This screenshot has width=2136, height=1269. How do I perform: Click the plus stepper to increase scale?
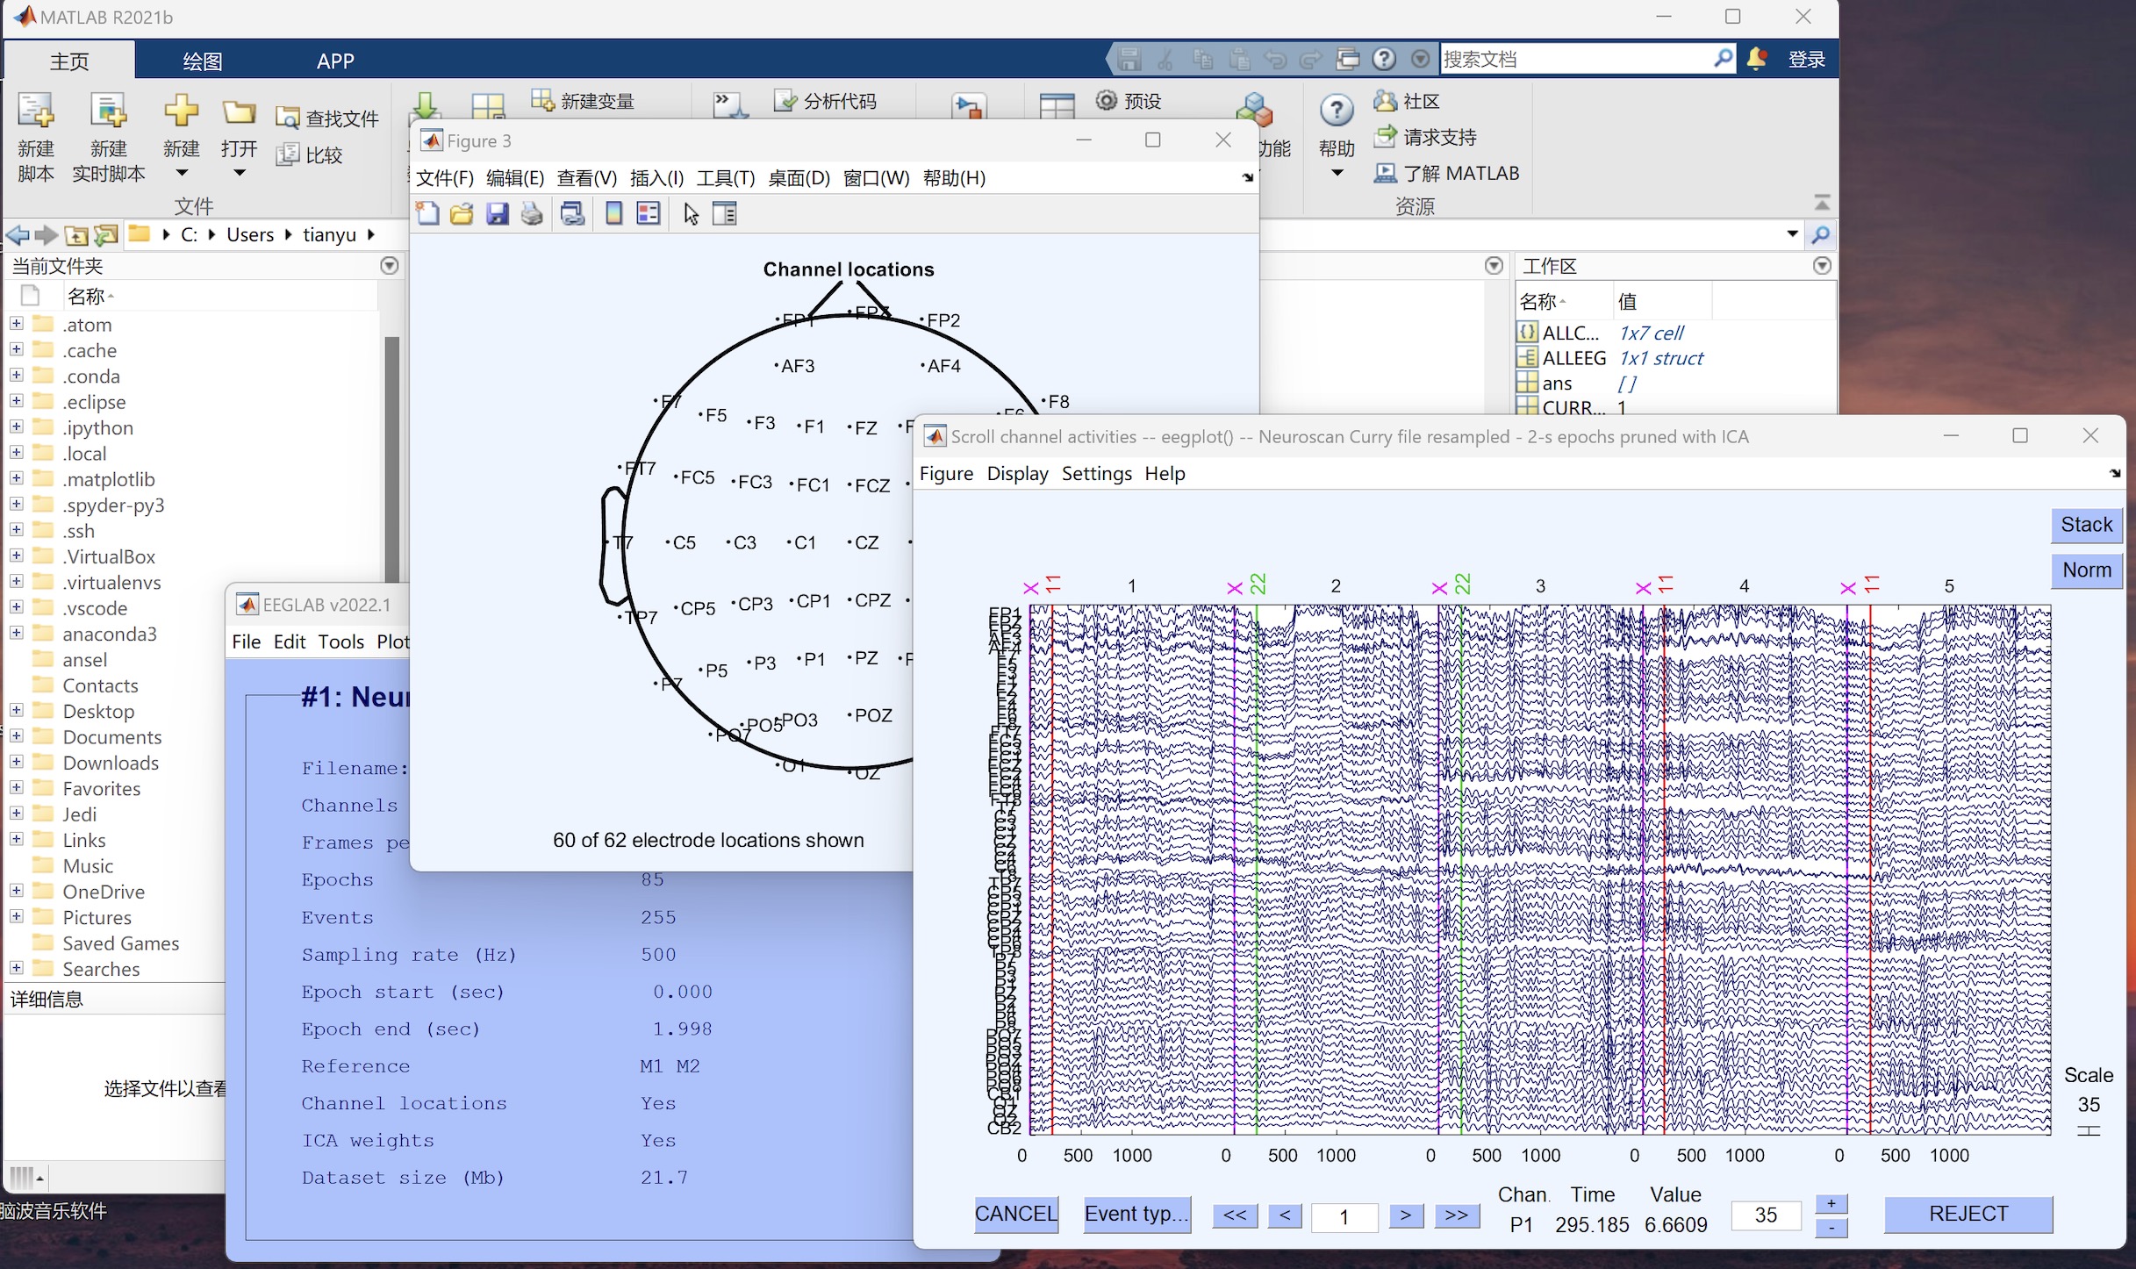click(1831, 1204)
